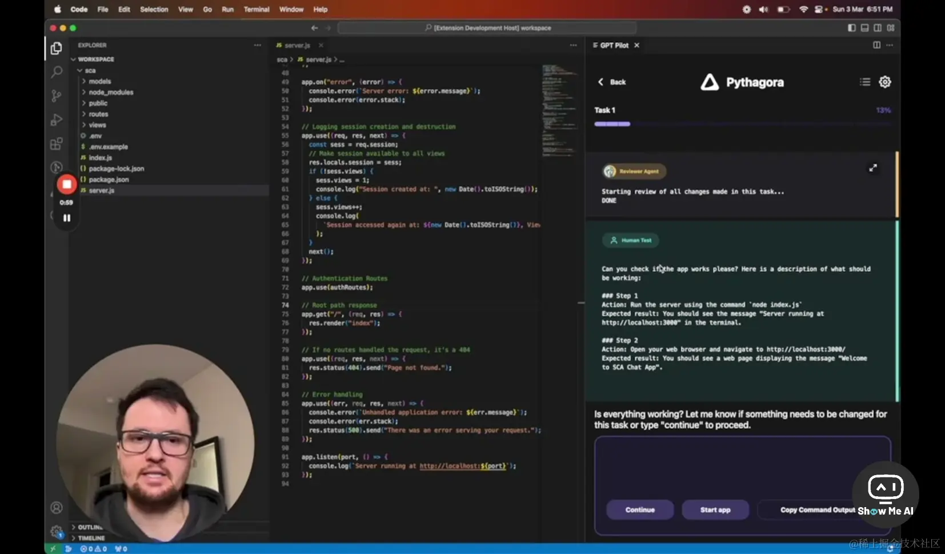Select the GPT Pilot tab
This screenshot has width=945, height=554.
pos(614,45)
